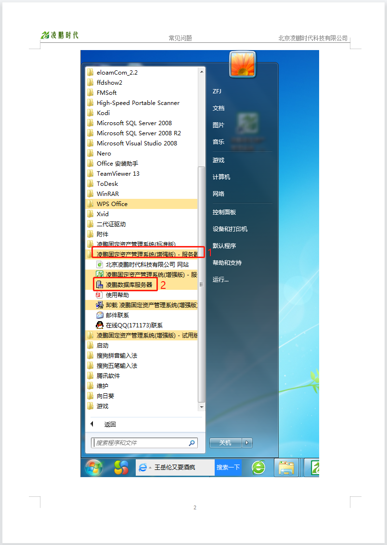The height and width of the screenshot is (545, 387).
Task: Click 搜索一下 button in taskbar
Action: click(x=228, y=467)
